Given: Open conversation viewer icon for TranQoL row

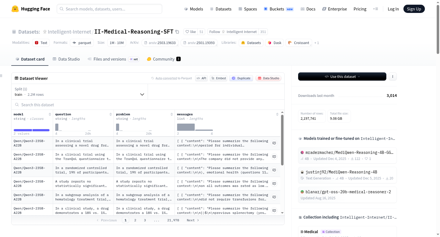Looking at the screenshot, I should coord(274,157).
